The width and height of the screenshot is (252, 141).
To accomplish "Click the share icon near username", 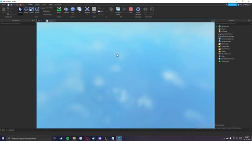I will [241, 5].
